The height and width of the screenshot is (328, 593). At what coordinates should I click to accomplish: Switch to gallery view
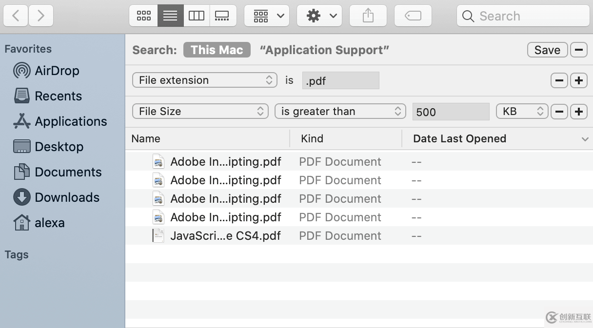[x=222, y=16]
